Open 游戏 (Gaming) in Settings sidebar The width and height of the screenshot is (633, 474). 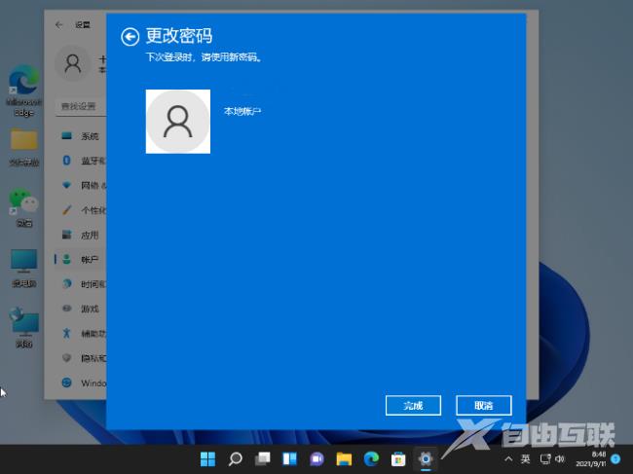(x=81, y=309)
